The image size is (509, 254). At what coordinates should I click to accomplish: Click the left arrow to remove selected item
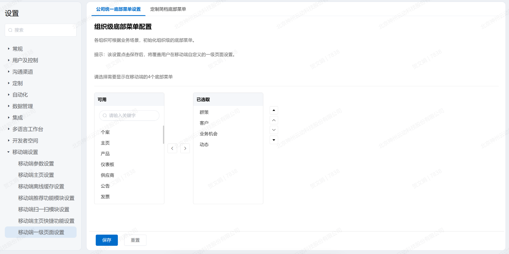tap(172, 148)
